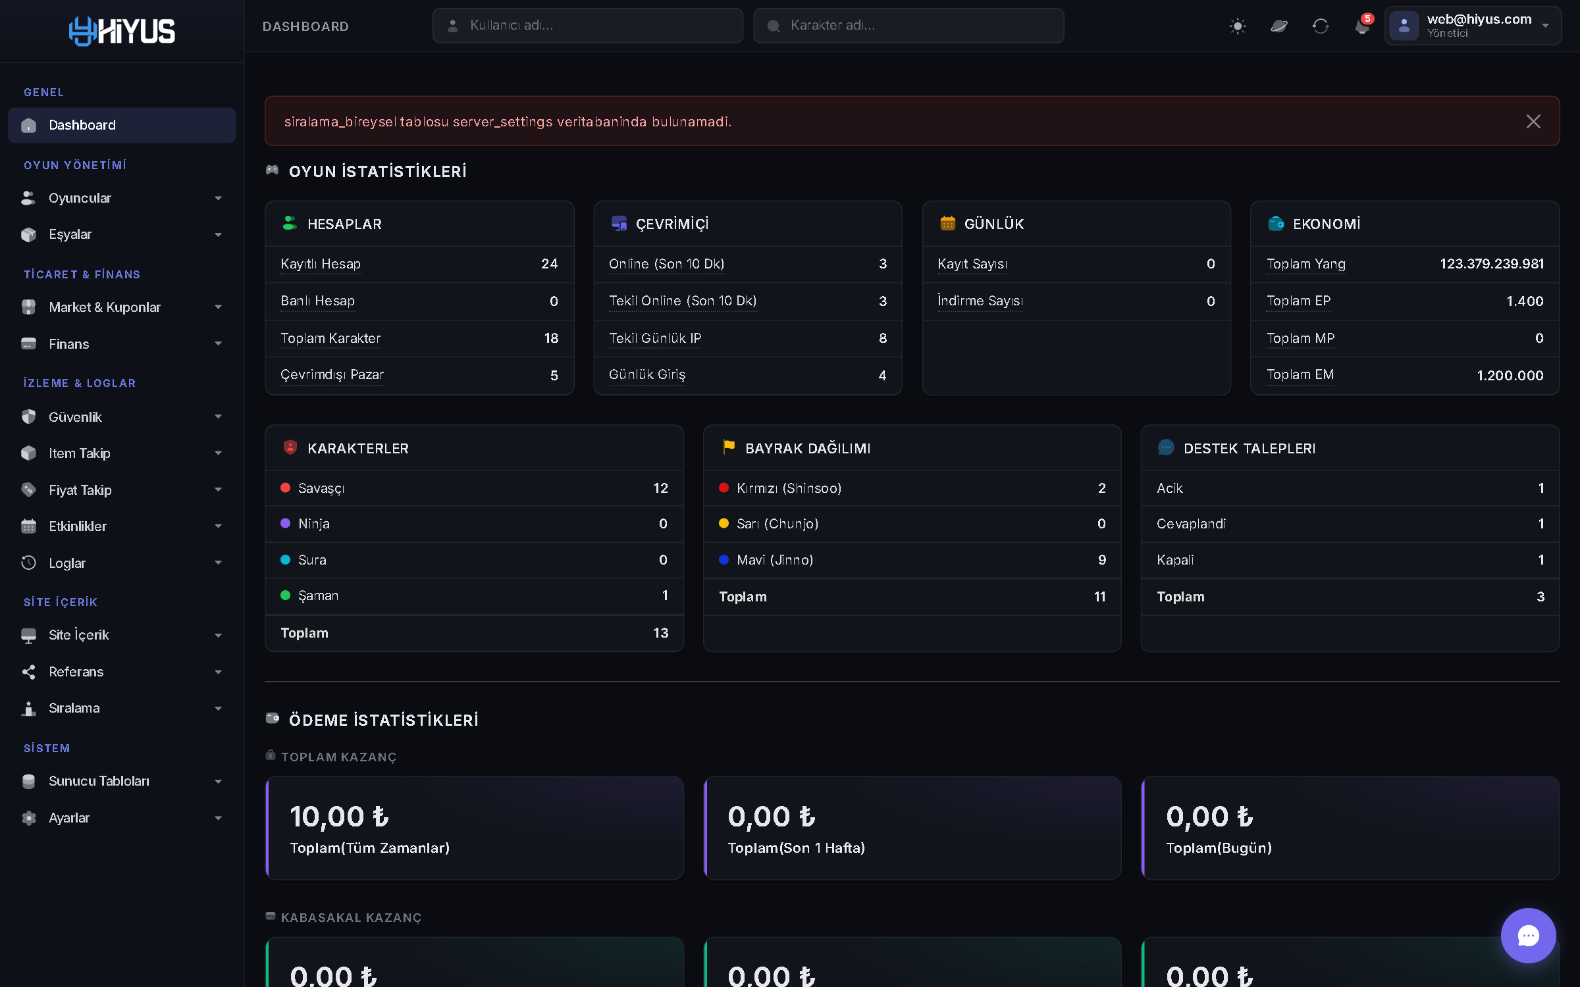Click the Referans share icon
The image size is (1580, 987).
(29, 672)
